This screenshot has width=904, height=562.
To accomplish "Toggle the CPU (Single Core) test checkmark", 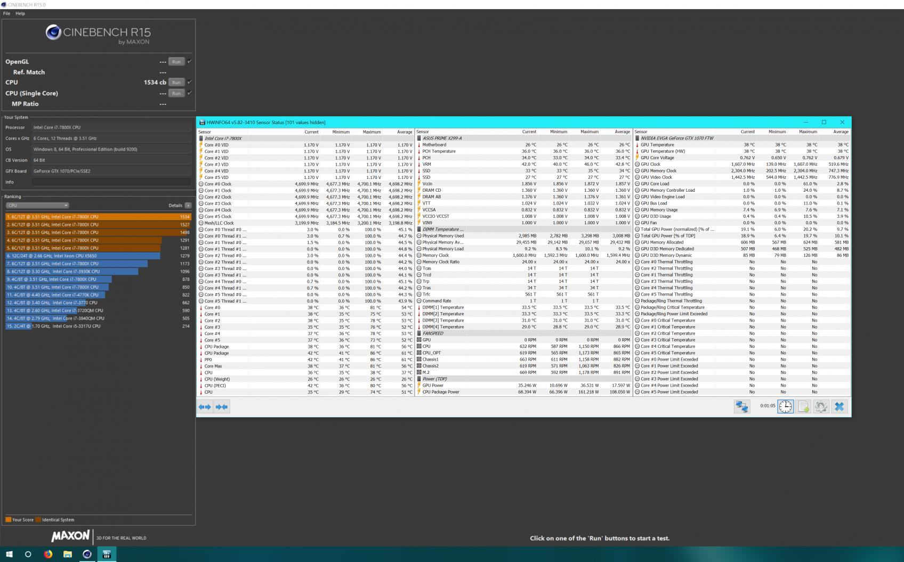I will 189,93.
